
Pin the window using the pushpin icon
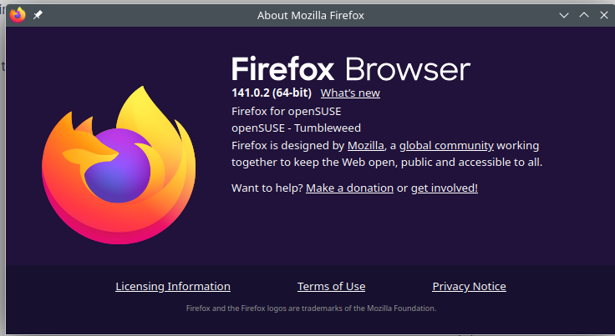[38, 15]
